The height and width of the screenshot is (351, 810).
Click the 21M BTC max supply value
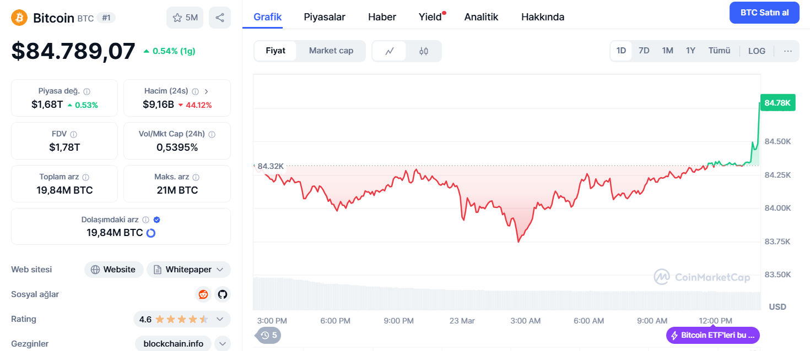coord(177,190)
